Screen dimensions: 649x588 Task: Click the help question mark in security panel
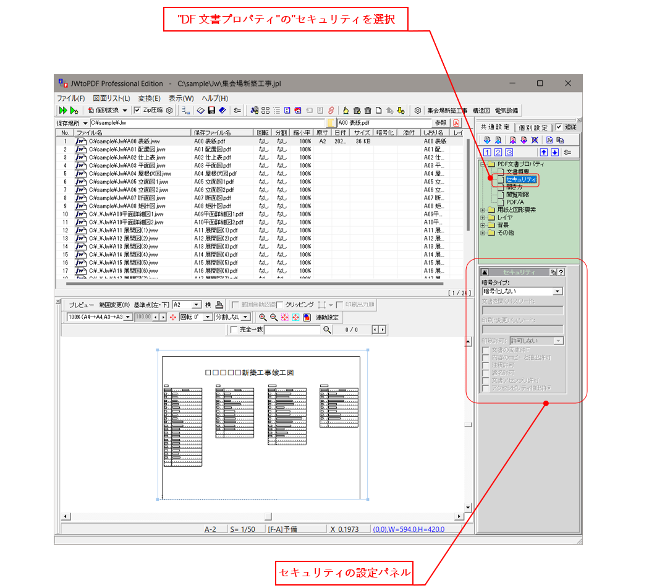(561, 272)
